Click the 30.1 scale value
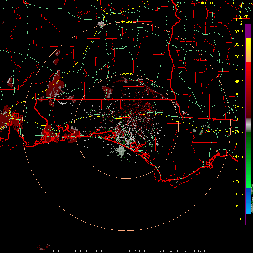 239,94
